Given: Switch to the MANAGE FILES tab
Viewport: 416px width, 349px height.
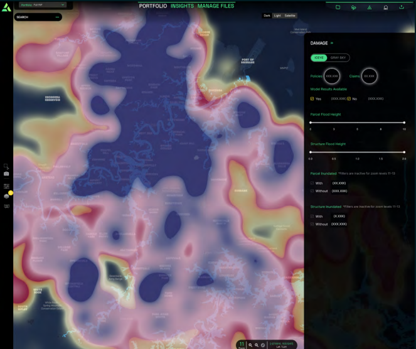Looking at the screenshot, I should [x=216, y=6].
